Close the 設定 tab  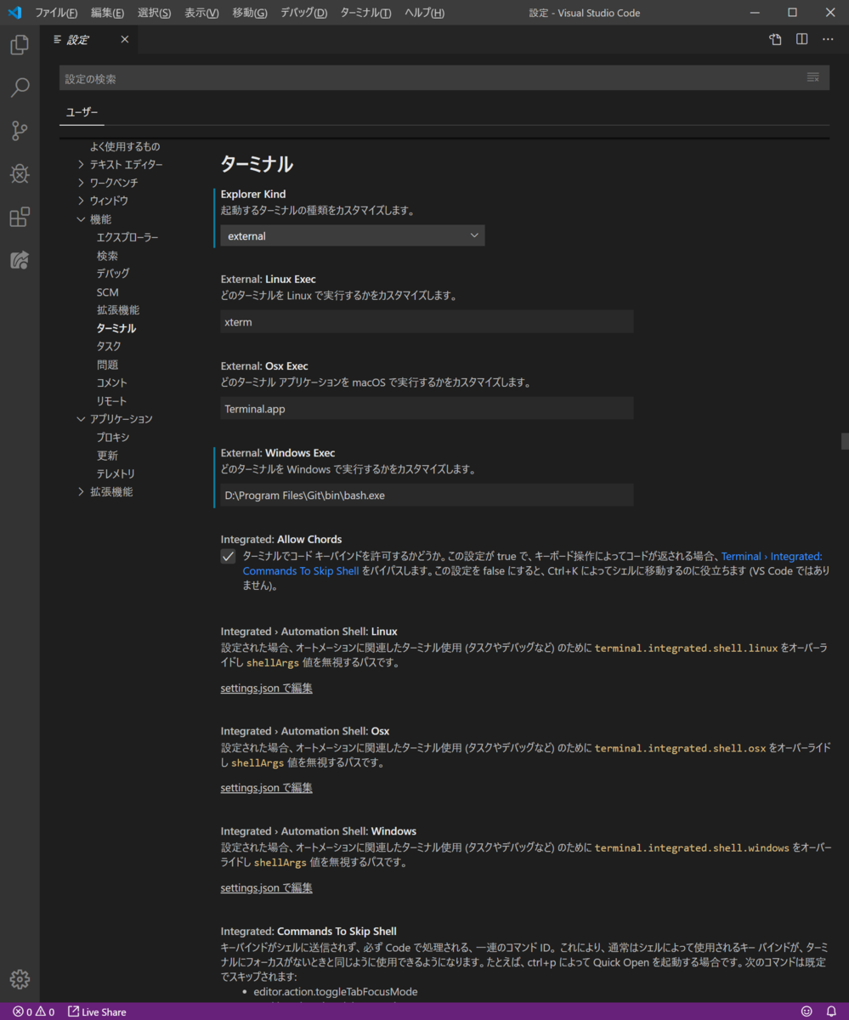[x=125, y=40]
